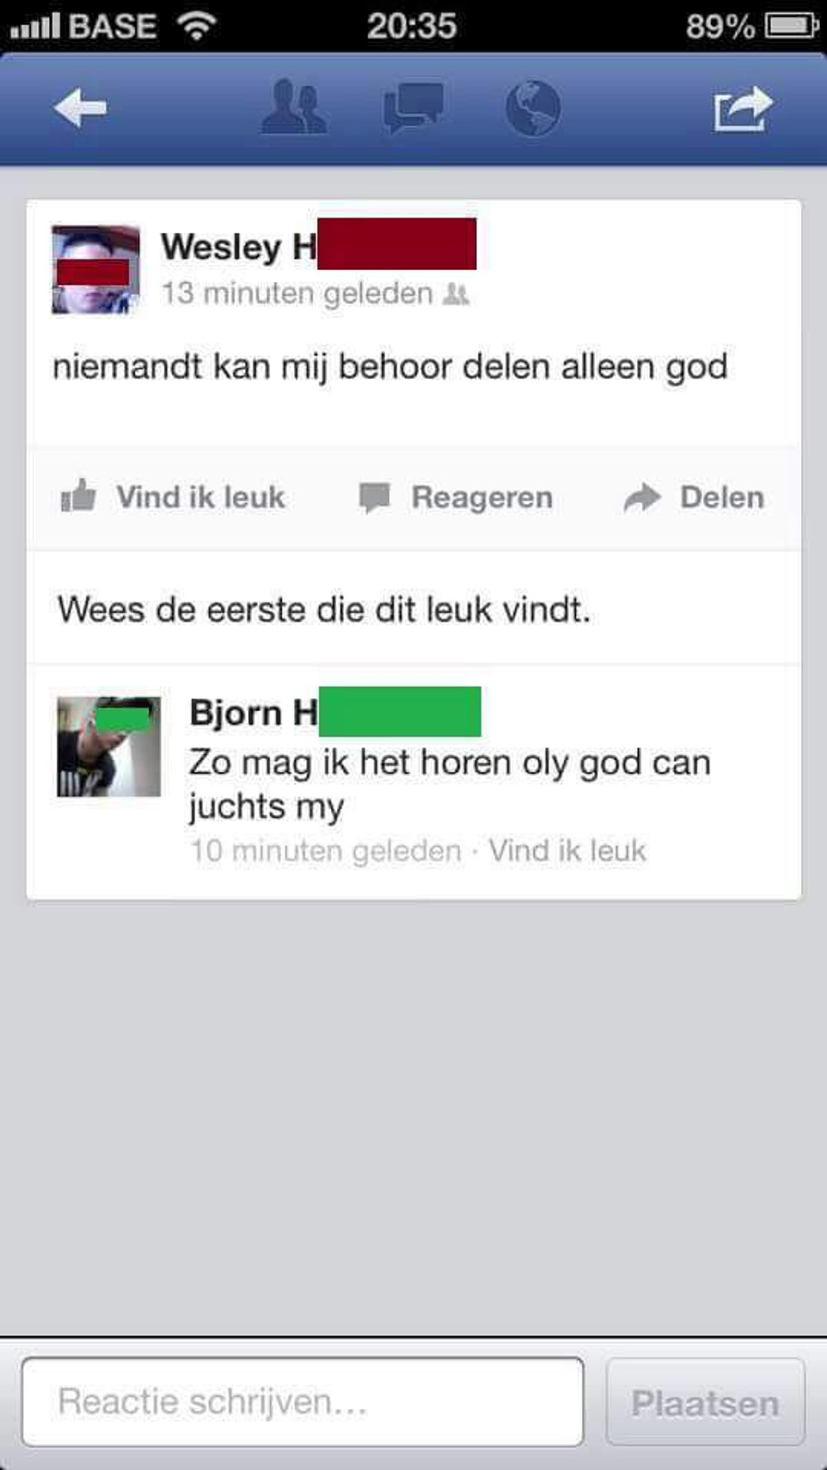Click the share arrow icon beside Delen
The image size is (827, 1470).
click(642, 498)
